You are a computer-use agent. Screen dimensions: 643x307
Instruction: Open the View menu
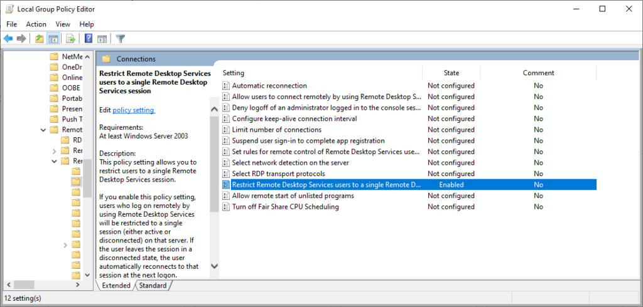63,24
